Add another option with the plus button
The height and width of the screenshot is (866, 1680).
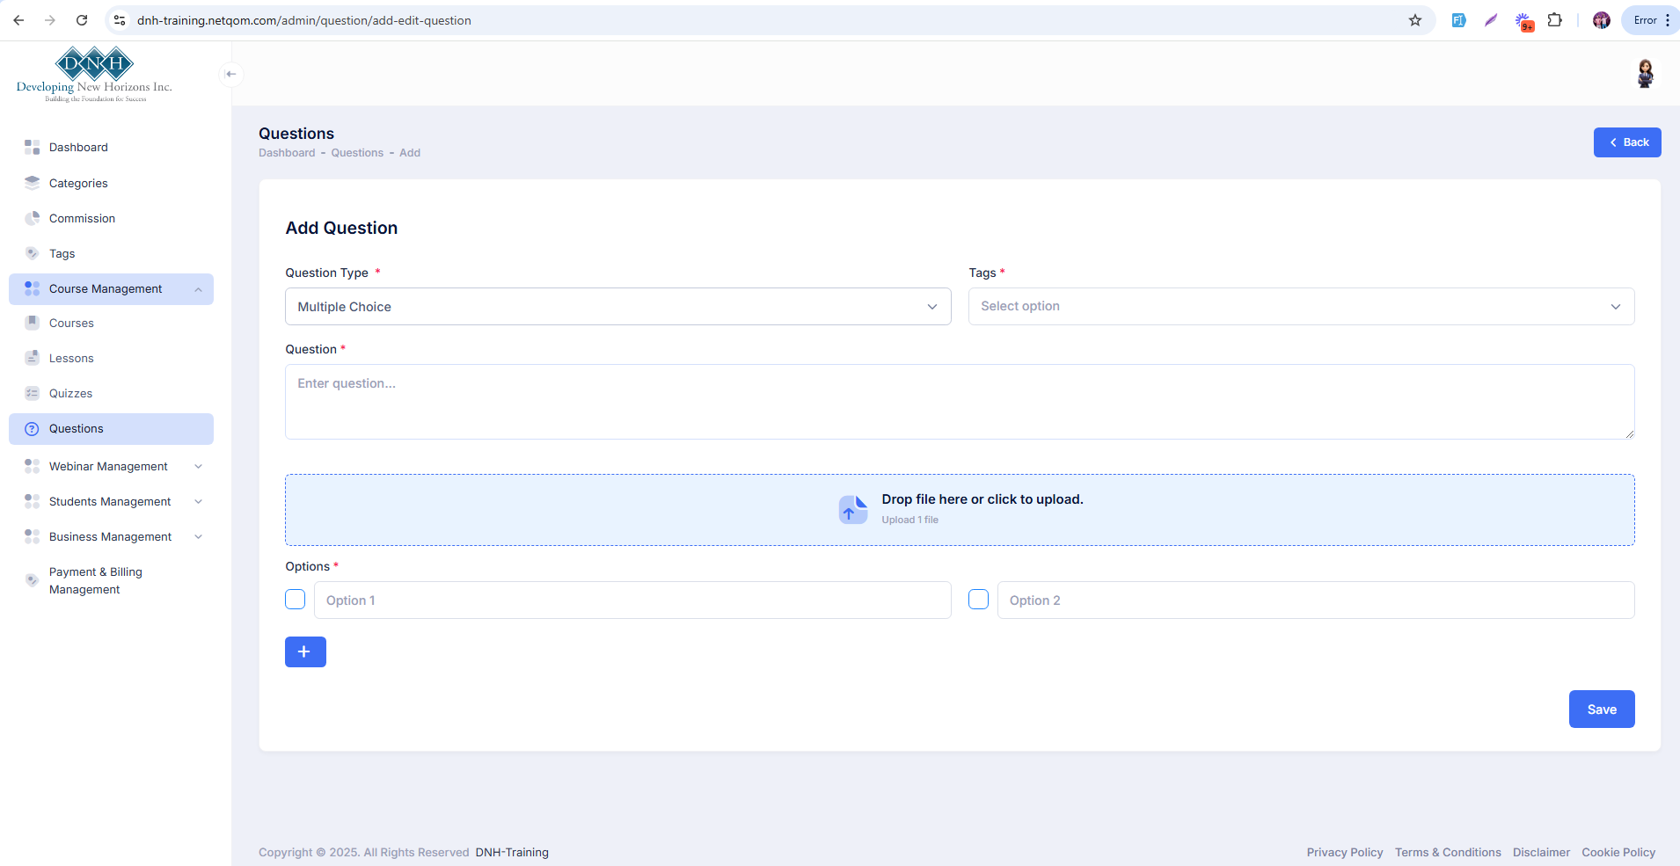[305, 652]
